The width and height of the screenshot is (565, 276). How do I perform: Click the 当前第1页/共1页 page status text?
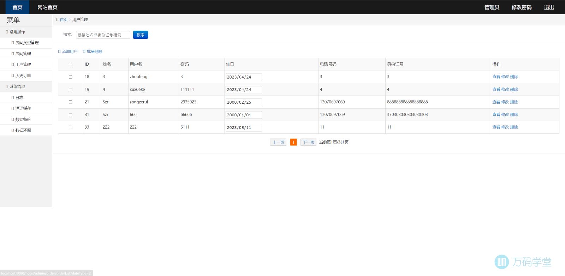tap(334, 142)
